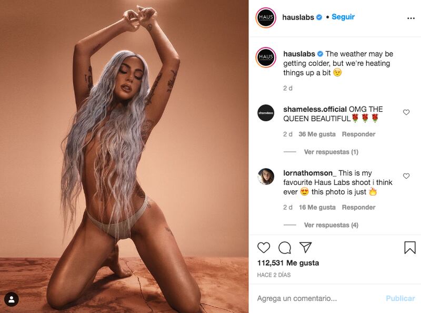Like the post with the heart icon
Screen dimensions: 421x313
(264, 247)
